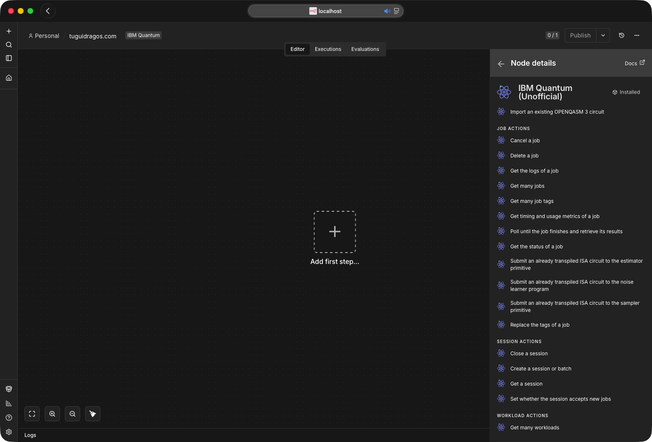Click the browser back arrow

48,11
